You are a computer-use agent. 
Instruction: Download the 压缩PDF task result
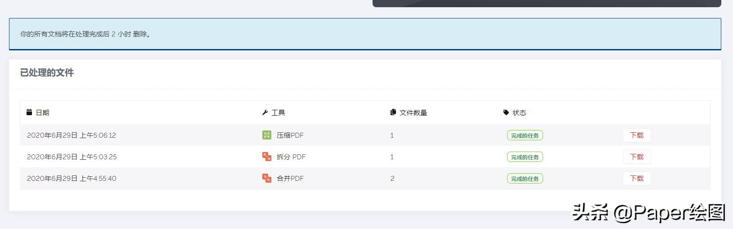[637, 135]
